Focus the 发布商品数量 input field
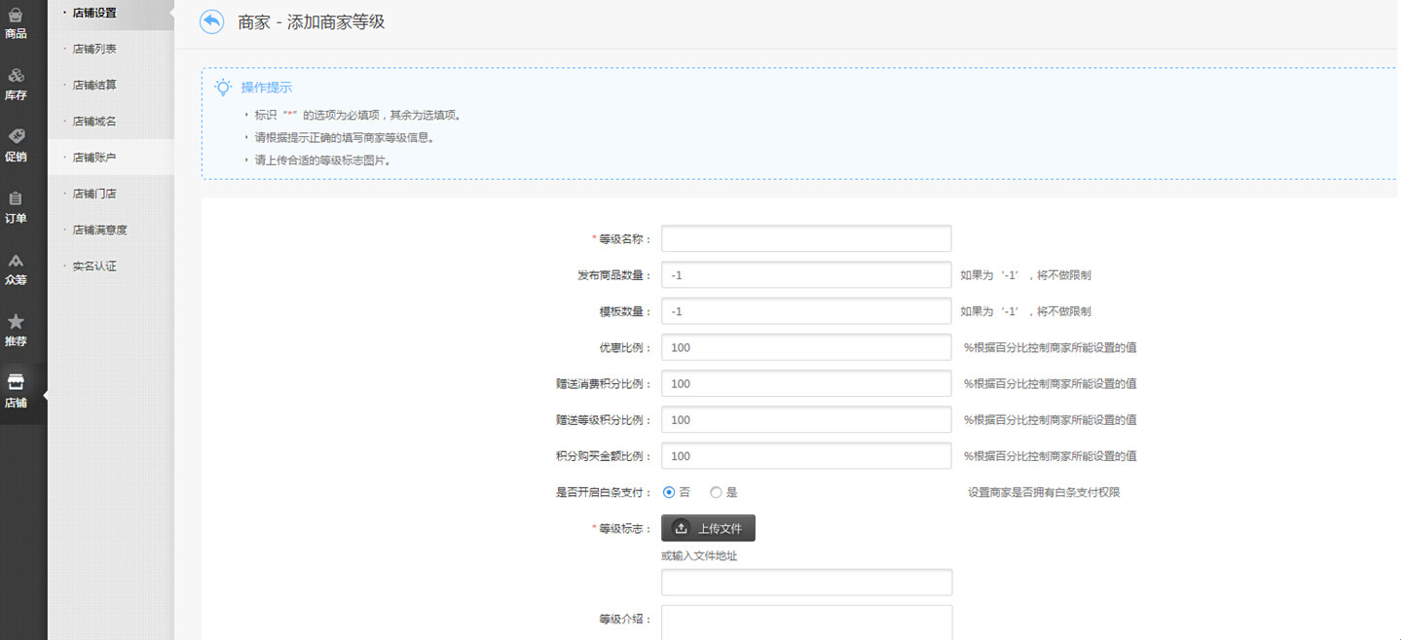 [806, 275]
